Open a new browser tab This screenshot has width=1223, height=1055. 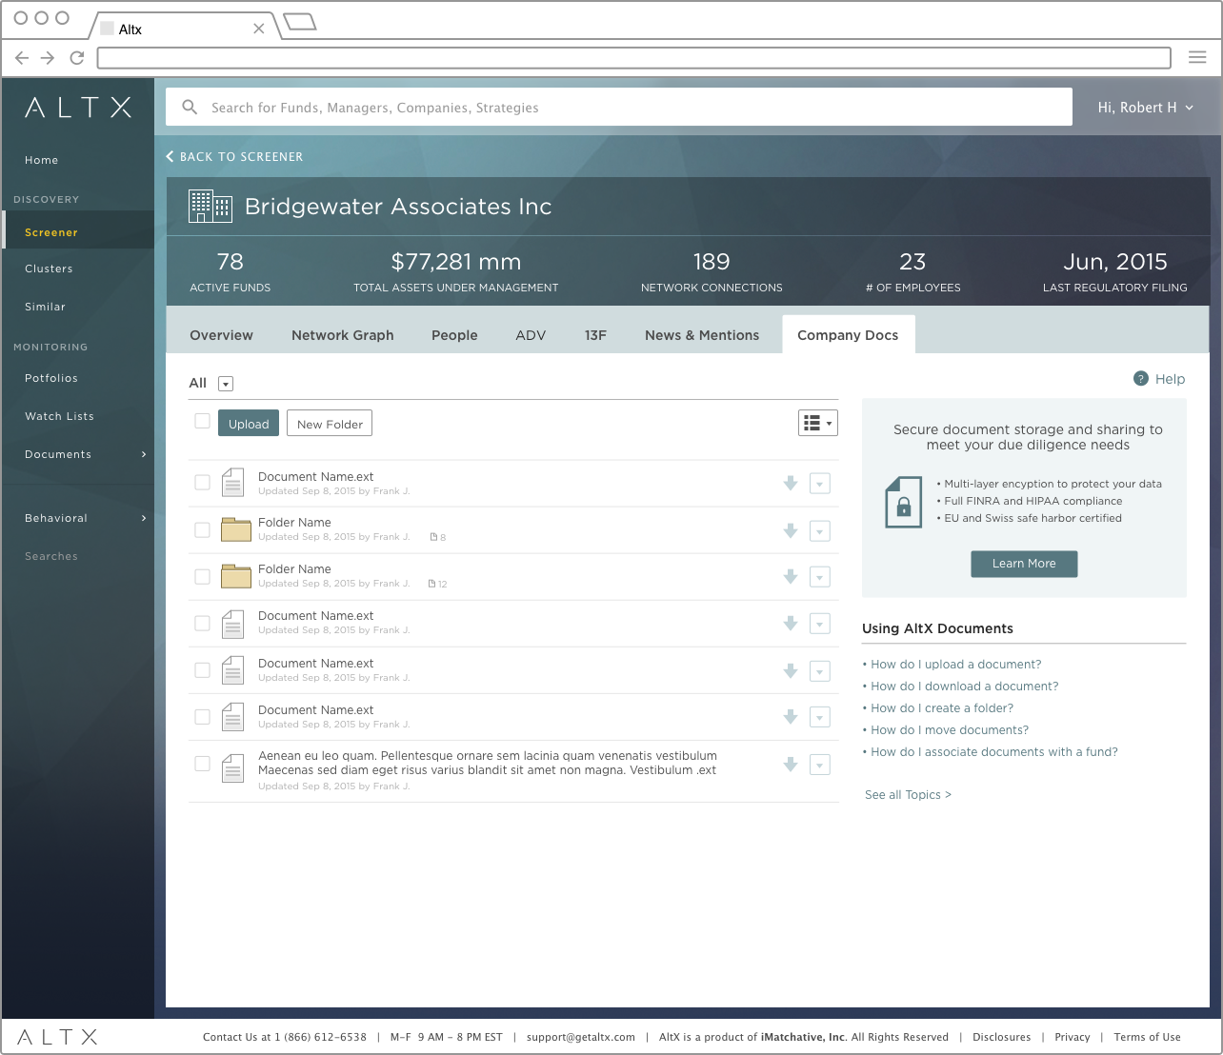pyautogui.click(x=300, y=22)
